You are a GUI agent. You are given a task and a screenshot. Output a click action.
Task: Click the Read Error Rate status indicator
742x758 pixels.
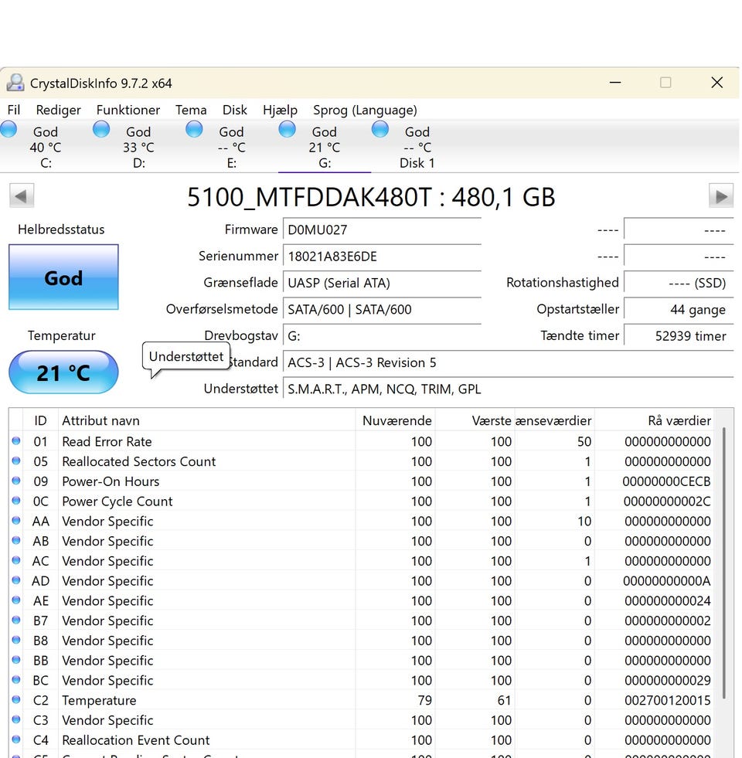tap(16, 442)
